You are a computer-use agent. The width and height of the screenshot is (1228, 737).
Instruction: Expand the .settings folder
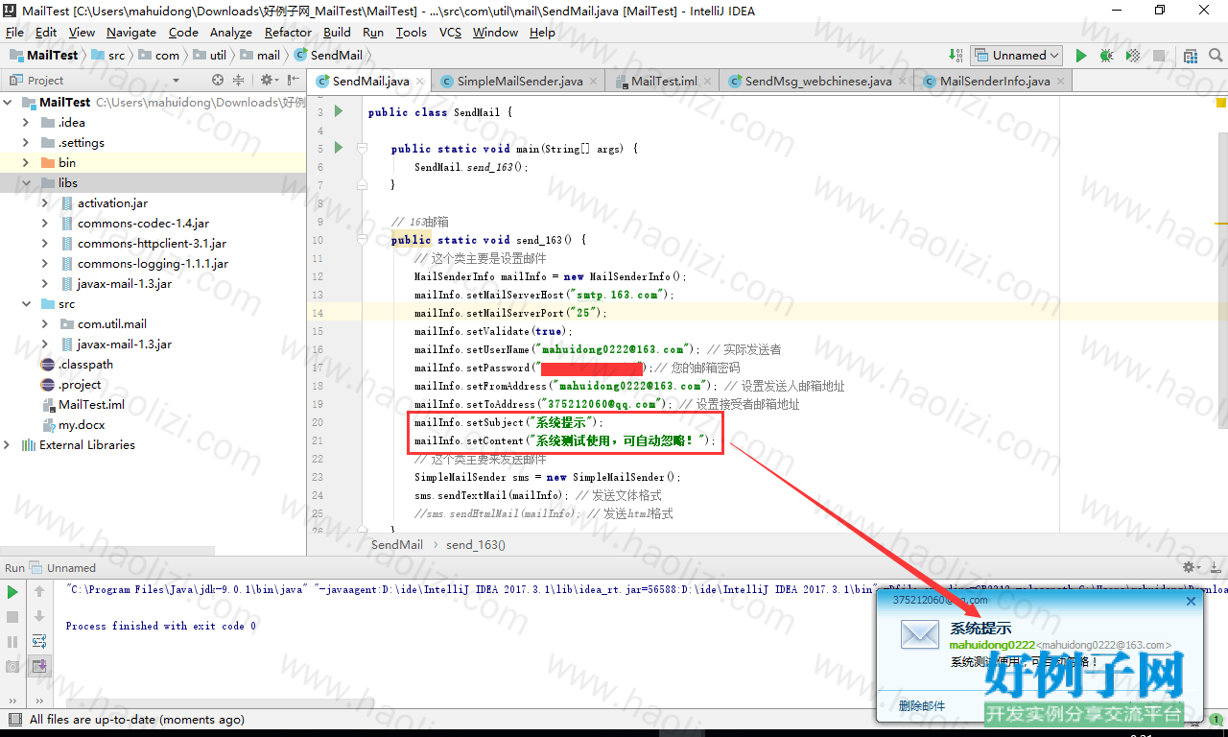26,142
